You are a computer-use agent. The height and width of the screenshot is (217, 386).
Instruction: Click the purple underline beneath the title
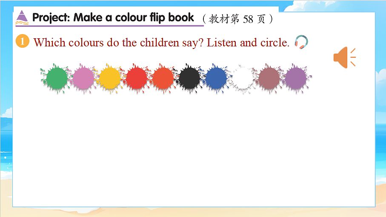[109, 26]
